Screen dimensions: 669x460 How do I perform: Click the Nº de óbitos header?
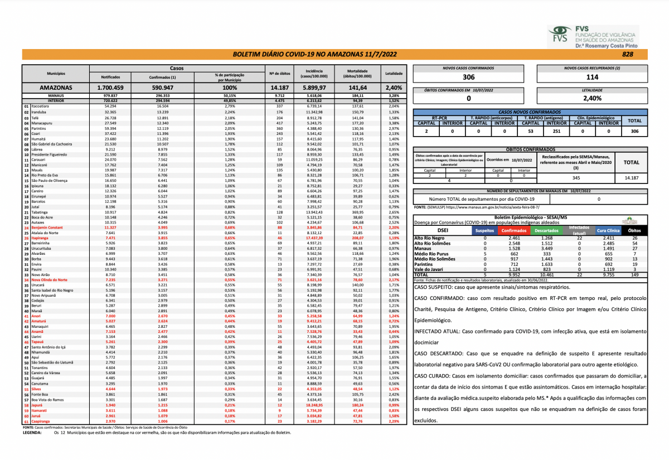(x=279, y=74)
